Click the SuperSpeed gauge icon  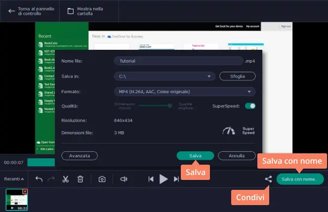coord(229,131)
